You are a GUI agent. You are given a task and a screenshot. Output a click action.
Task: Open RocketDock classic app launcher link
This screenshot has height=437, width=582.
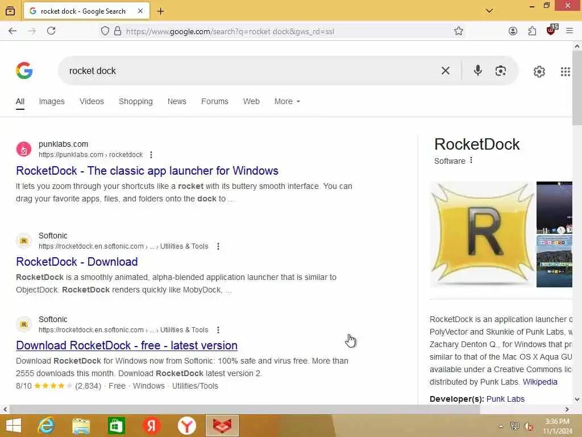pos(147,171)
